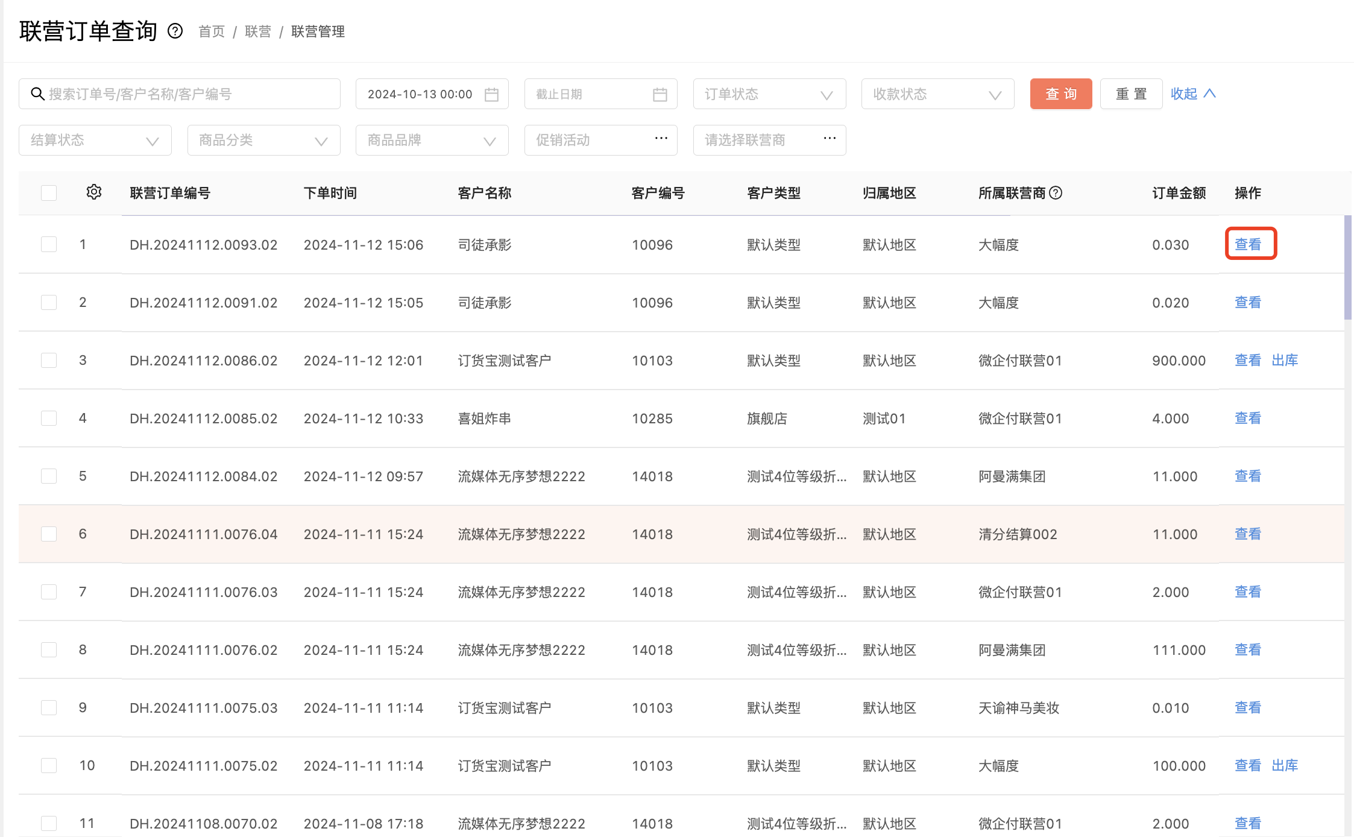Click the 旗舰店 customer type cell
Screen dimensions: 1354x837
pos(767,418)
